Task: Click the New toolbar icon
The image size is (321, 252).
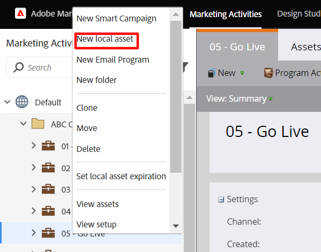Action: point(212,73)
